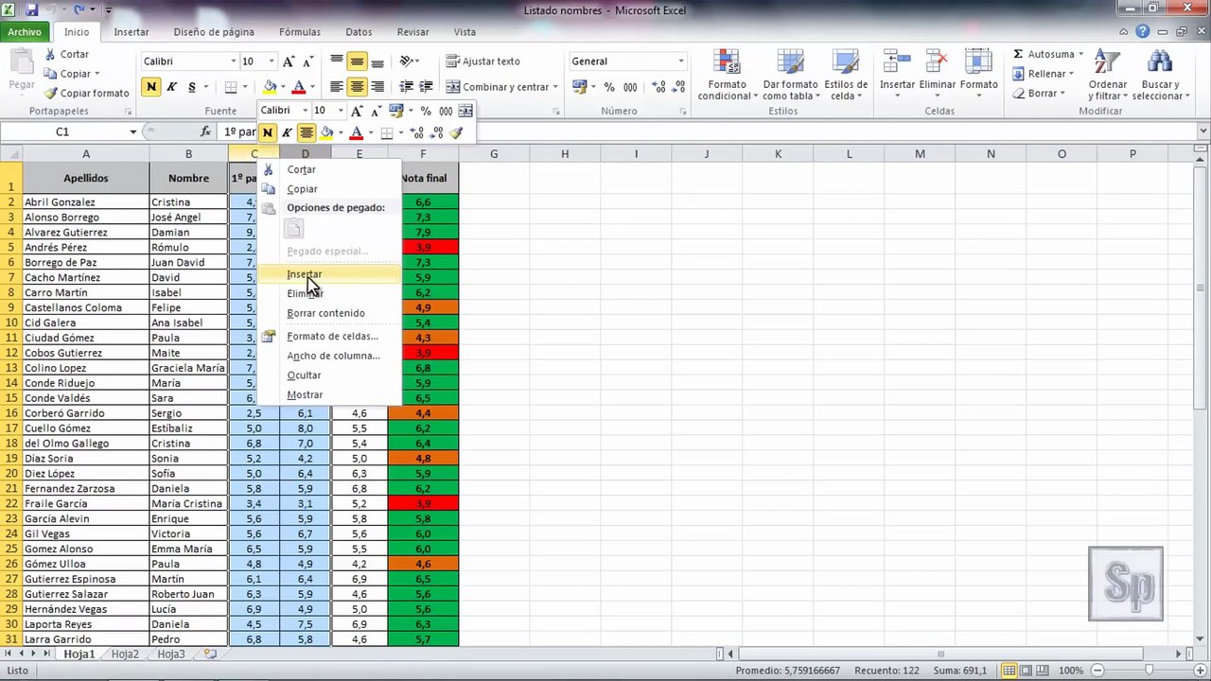The image size is (1211, 681).
Task: Click the Excel help question mark
Action: pos(1143,32)
